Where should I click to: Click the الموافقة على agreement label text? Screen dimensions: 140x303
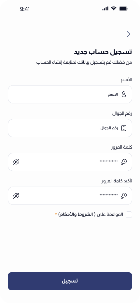click(110, 215)
